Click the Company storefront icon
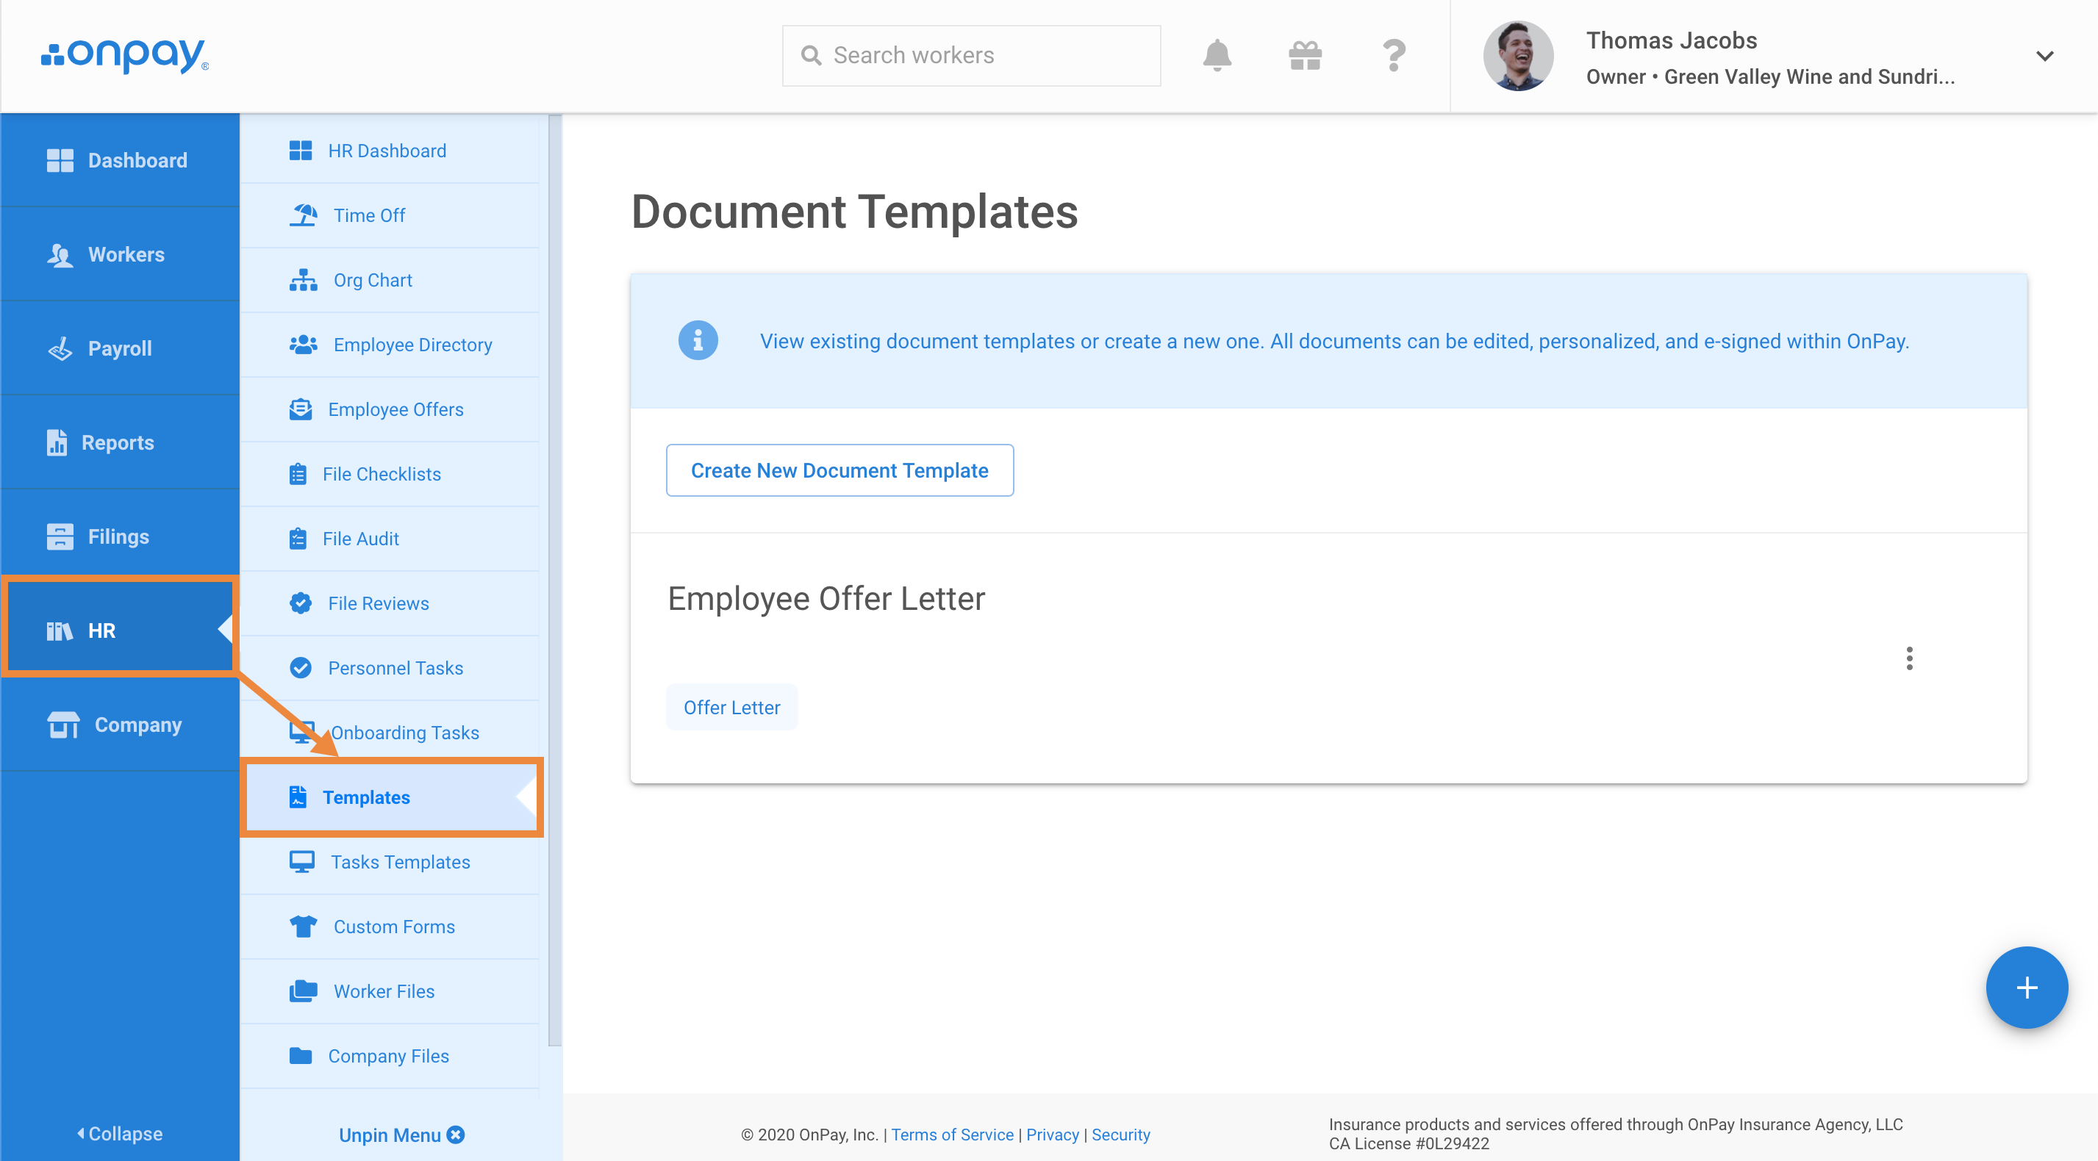This screenshot has height=1161, width=2098. [63, 725]
